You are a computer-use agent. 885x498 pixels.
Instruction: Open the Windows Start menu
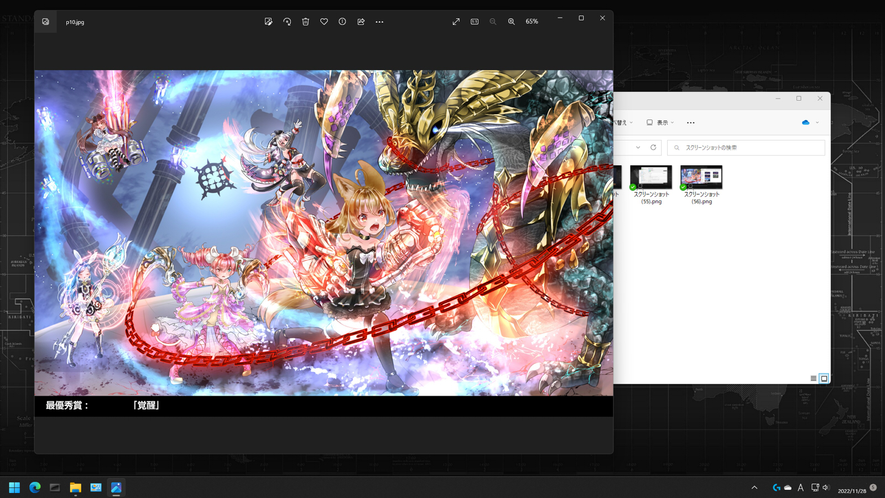coord(14,487)
